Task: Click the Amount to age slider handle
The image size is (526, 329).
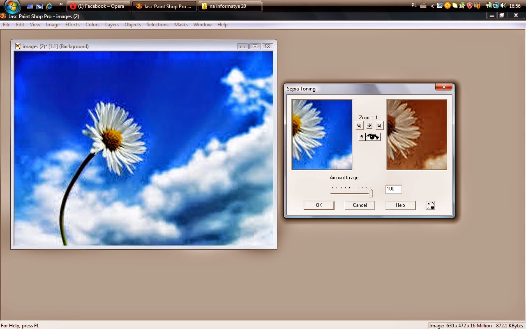Action: (371, 192)
